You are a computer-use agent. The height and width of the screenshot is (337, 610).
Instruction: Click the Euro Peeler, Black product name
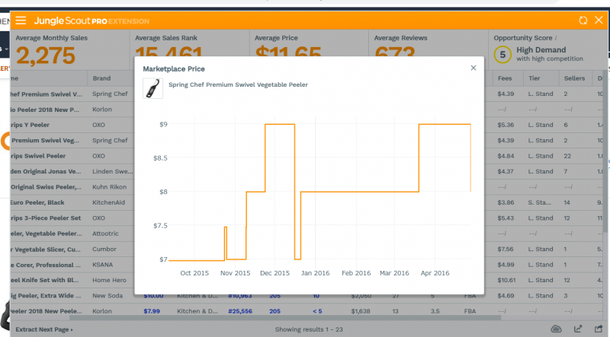[x=37, y=202]
